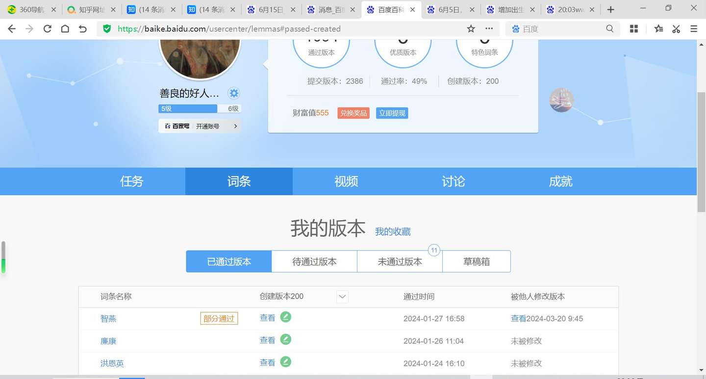Viewport: 706px width, 379px height.
Task: Open address bar more options (three dots)
Action: tap(489, 29)
